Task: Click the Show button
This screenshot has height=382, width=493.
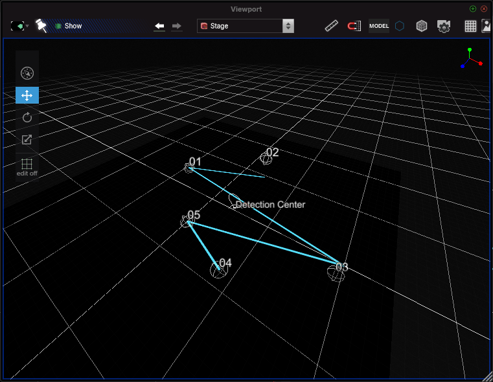Action: click(69, 26)
